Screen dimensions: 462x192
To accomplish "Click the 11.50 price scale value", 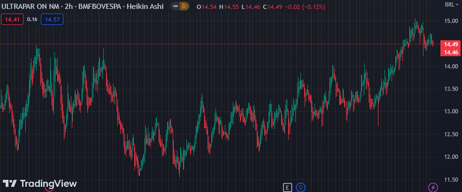I will click(x=451, y=179).
